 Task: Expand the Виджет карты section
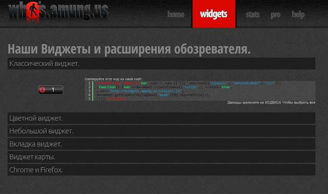[161, 157]
